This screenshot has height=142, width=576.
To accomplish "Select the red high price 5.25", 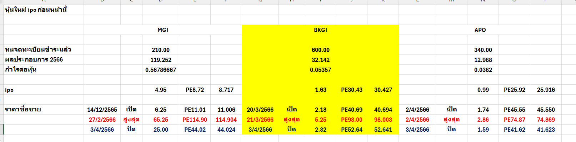I will [320, 120].
